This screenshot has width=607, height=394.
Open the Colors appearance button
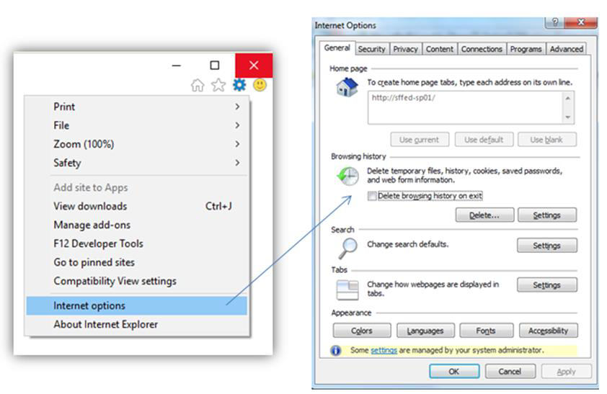pos(362,331)
